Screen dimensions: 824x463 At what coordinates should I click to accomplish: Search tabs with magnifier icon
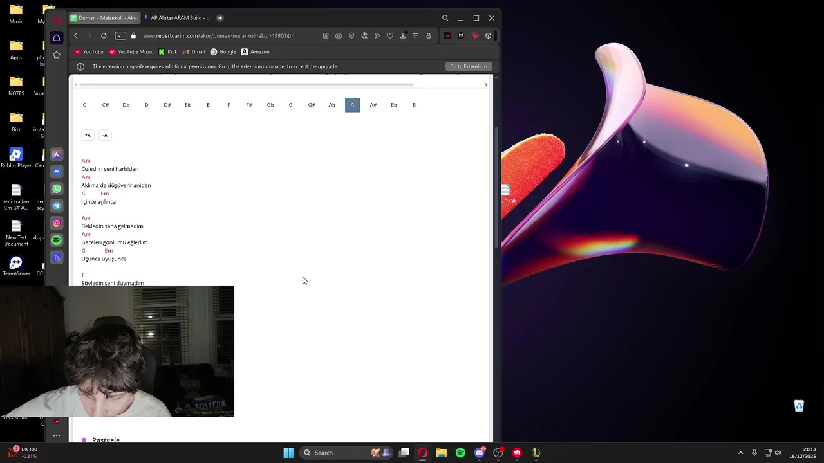click(445, 18)
